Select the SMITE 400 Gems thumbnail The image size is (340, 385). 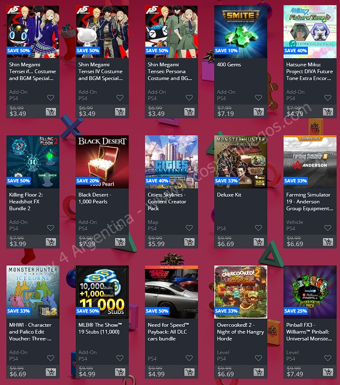(x=241, y=32)
